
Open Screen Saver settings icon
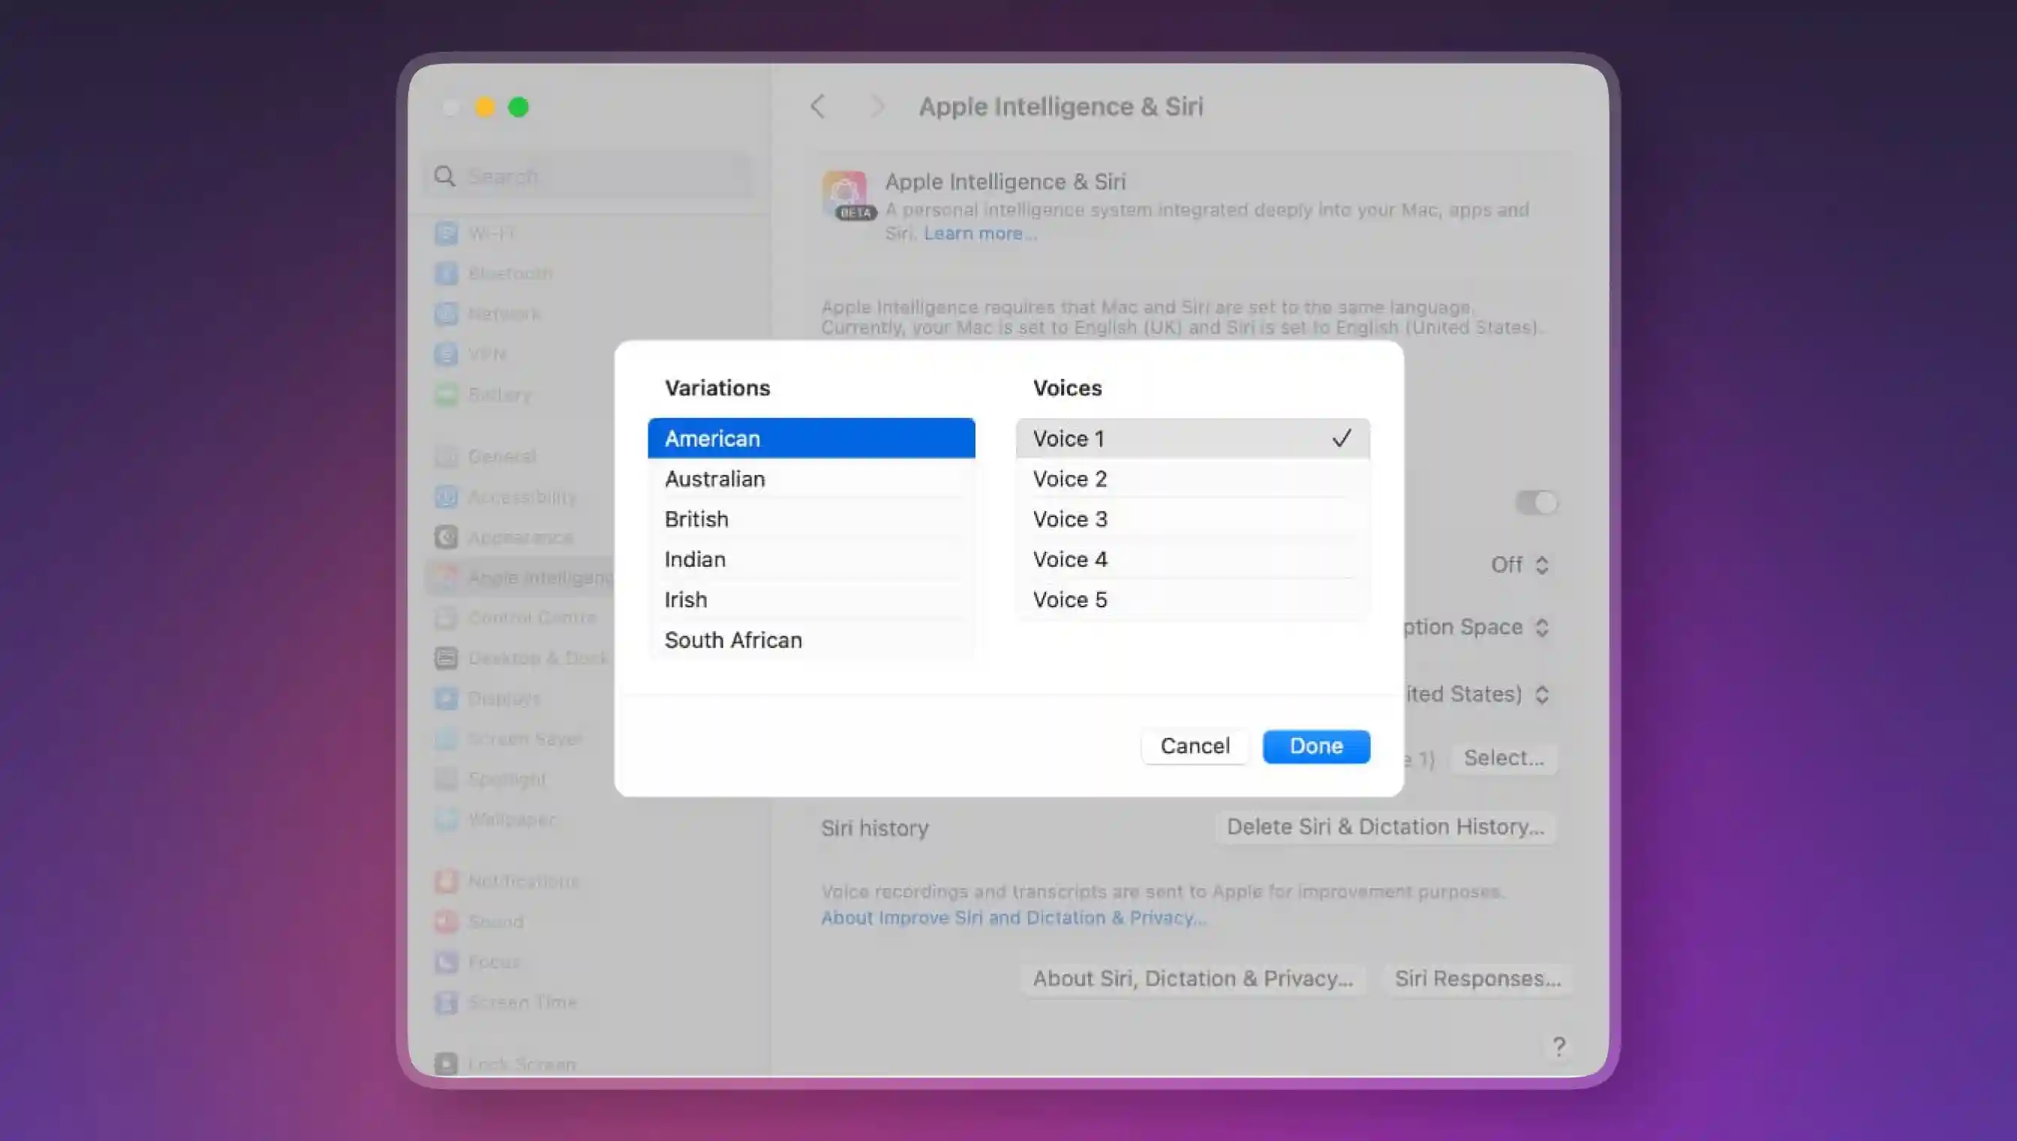pos(446,739)
